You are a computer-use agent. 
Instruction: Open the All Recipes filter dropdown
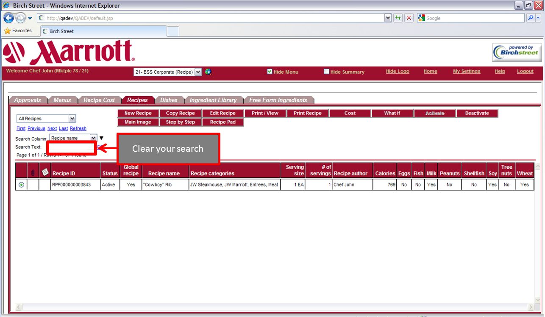[x=46, y=119]
